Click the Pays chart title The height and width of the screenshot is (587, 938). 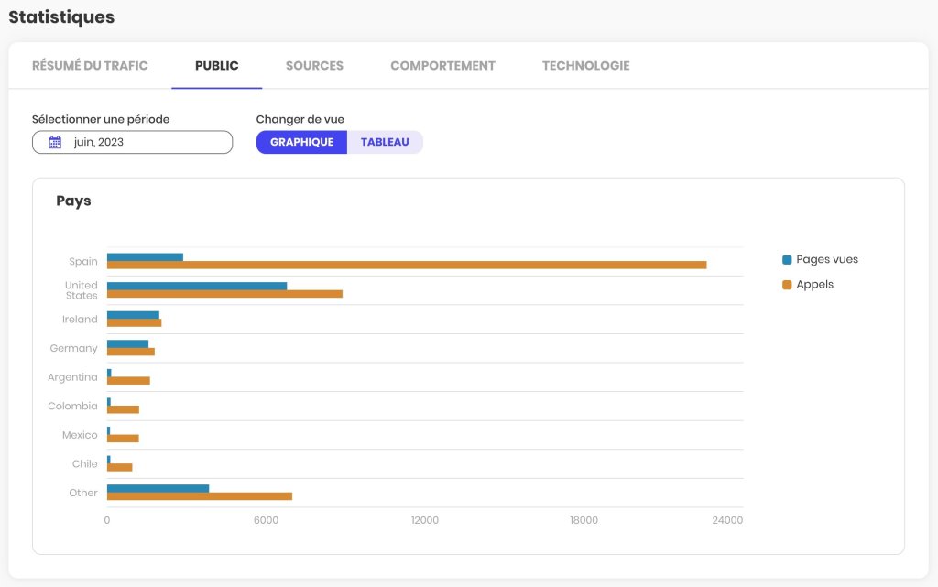point(73,201)
